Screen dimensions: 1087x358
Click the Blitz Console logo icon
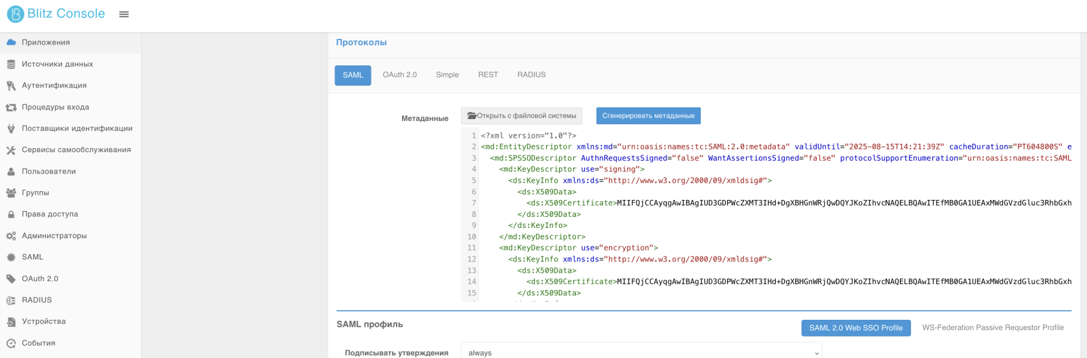15,14
